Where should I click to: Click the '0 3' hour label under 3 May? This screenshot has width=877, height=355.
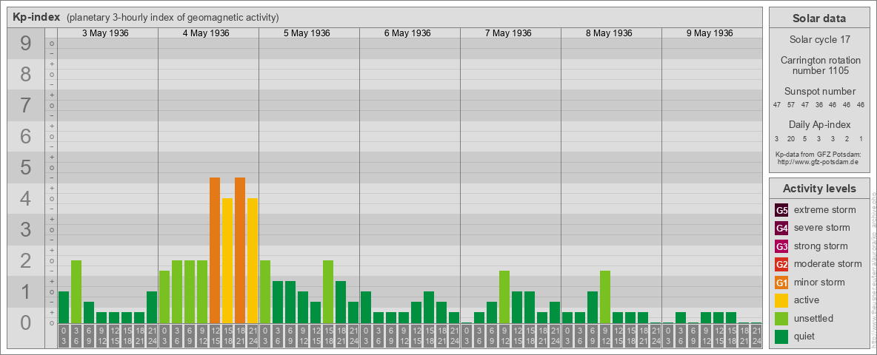pyautogui.click(x=63, y=337)
